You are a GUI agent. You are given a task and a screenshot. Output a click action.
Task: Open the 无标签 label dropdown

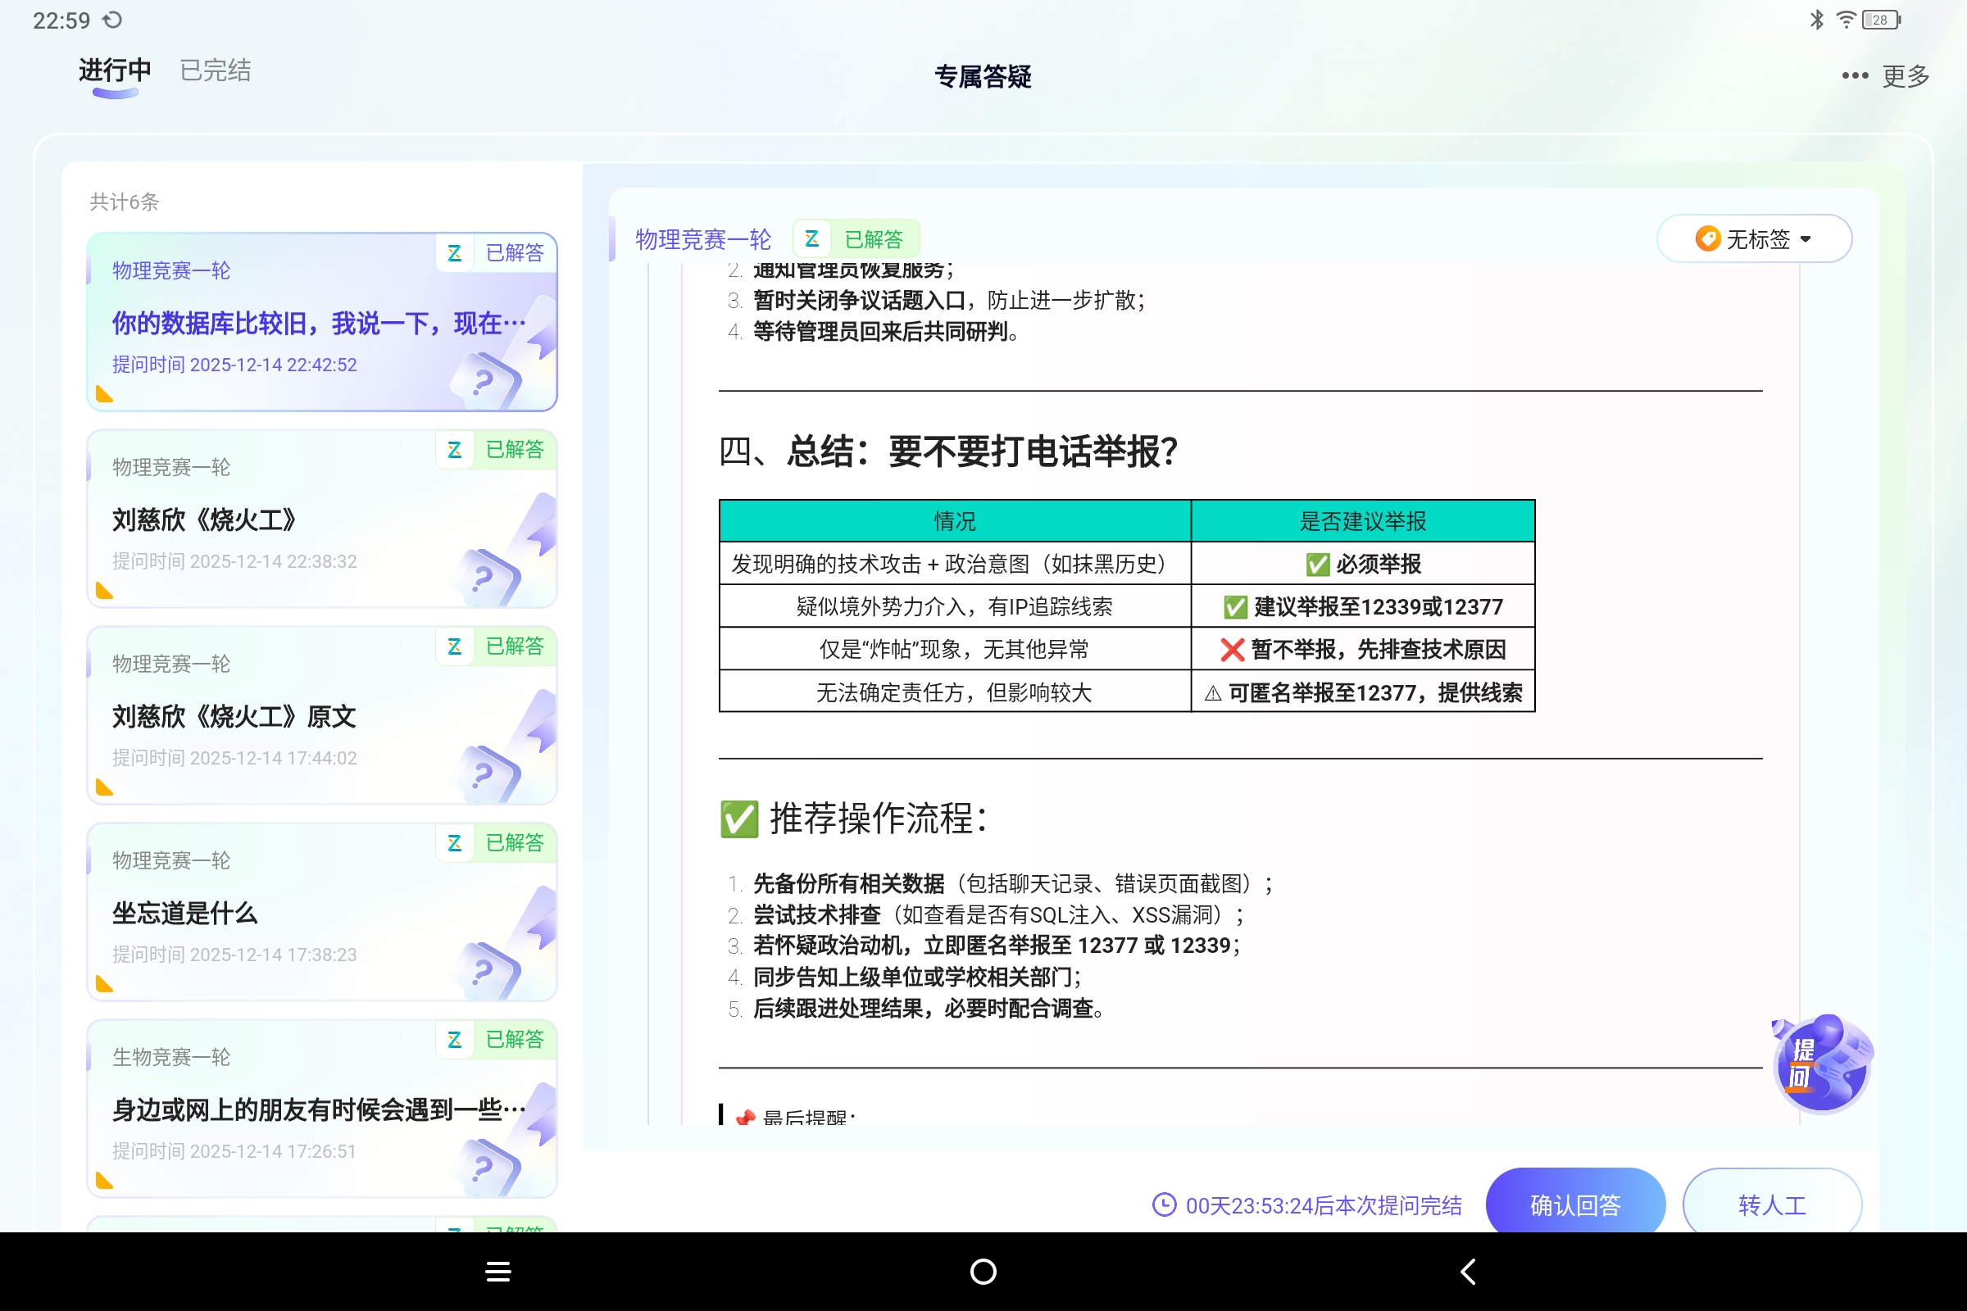[x=1754, y=238]
